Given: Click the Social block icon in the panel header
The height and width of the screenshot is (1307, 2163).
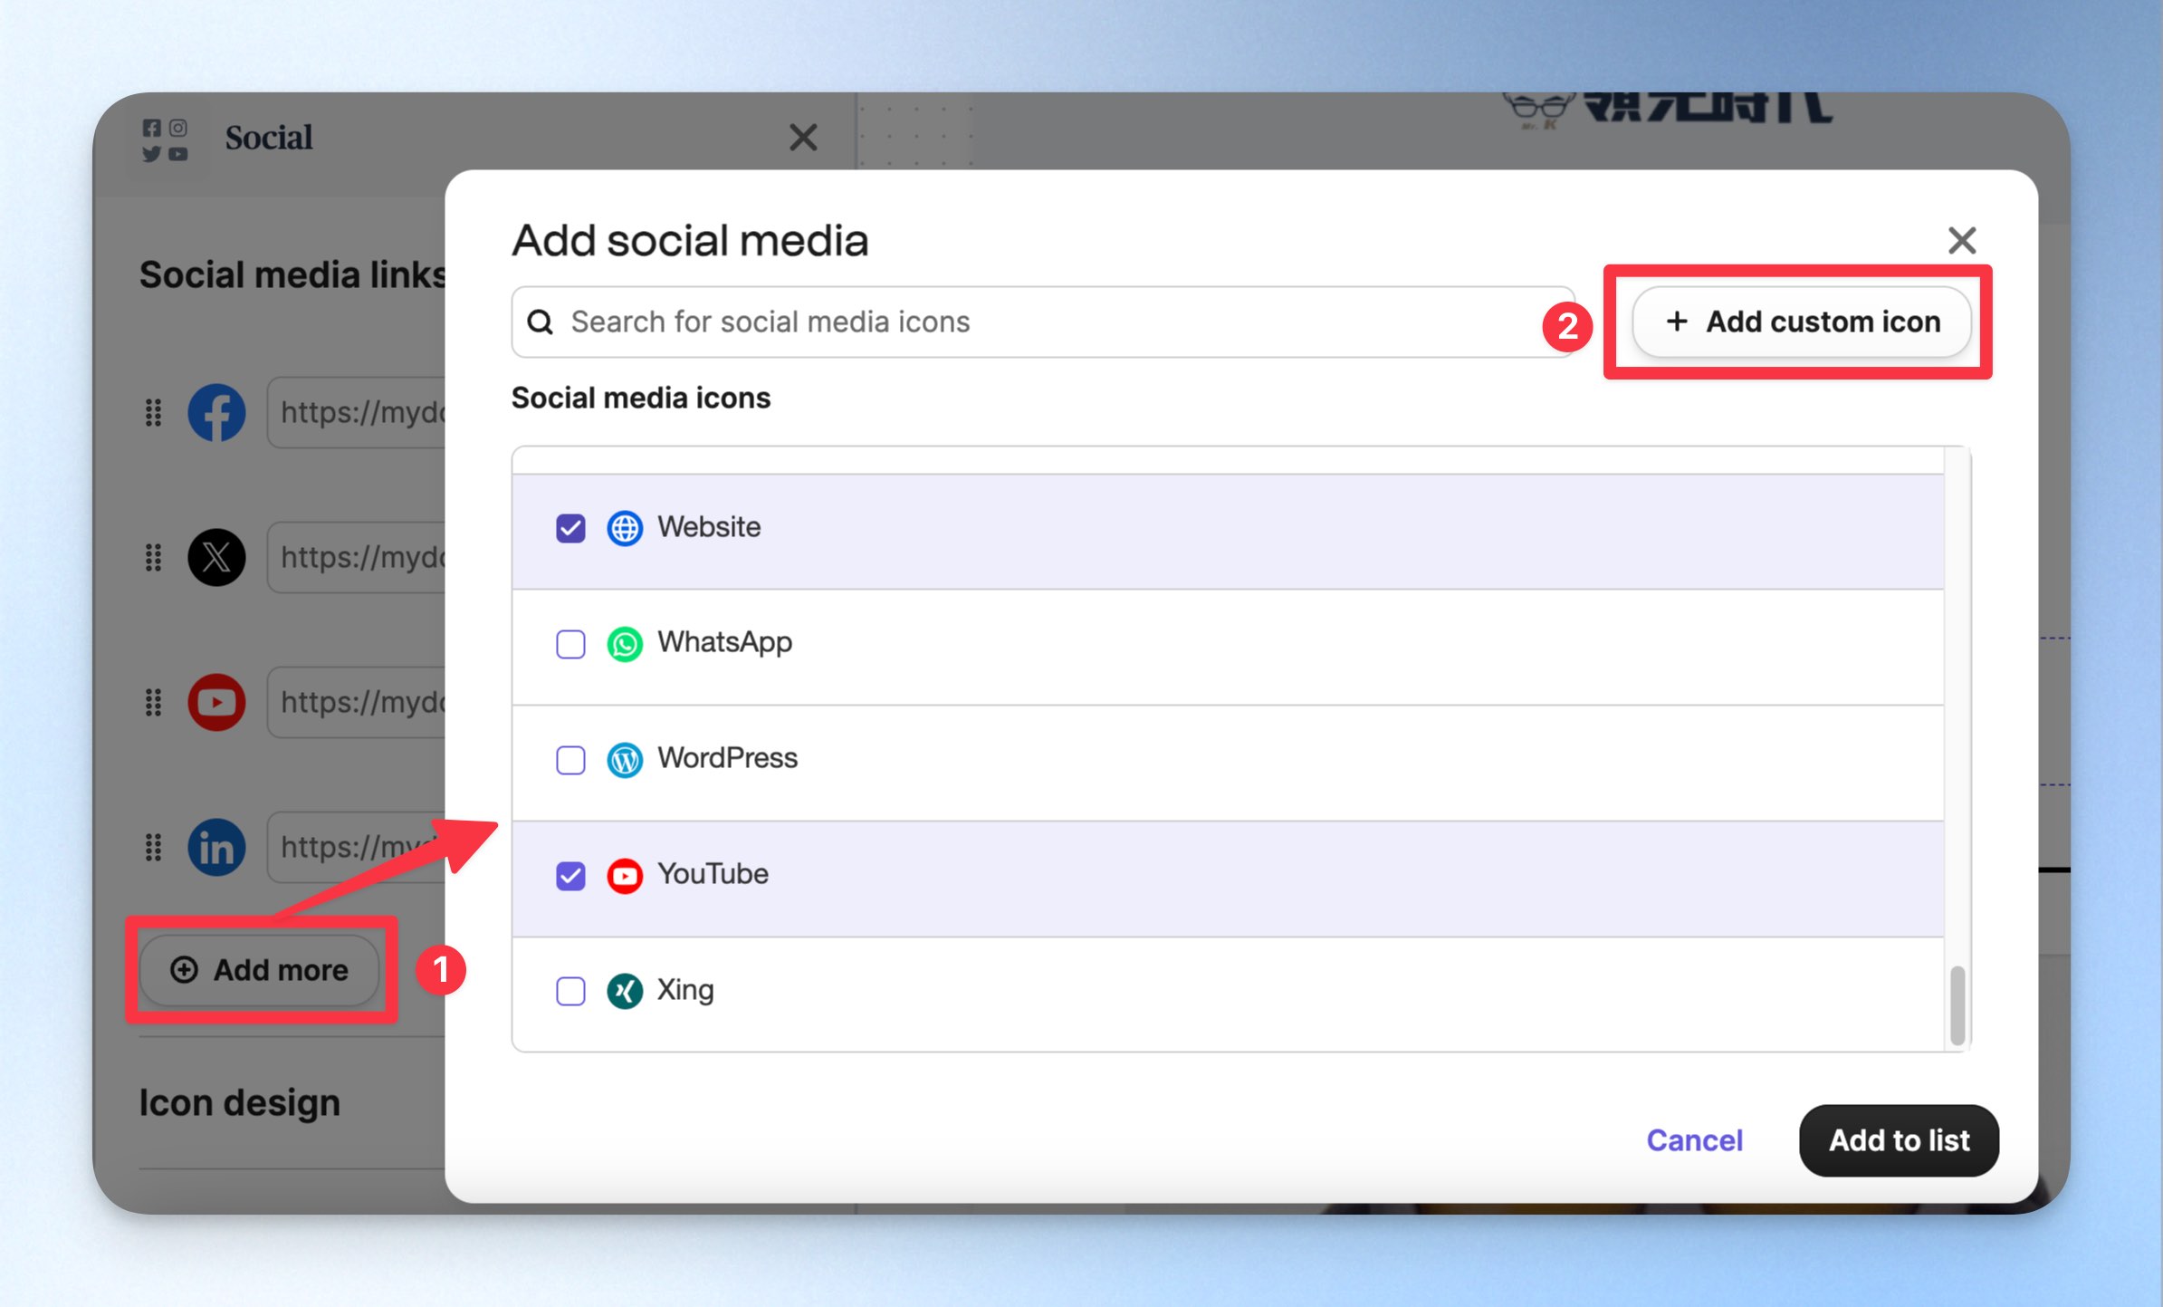Looking at the screenshot, I should coord(165,139).
